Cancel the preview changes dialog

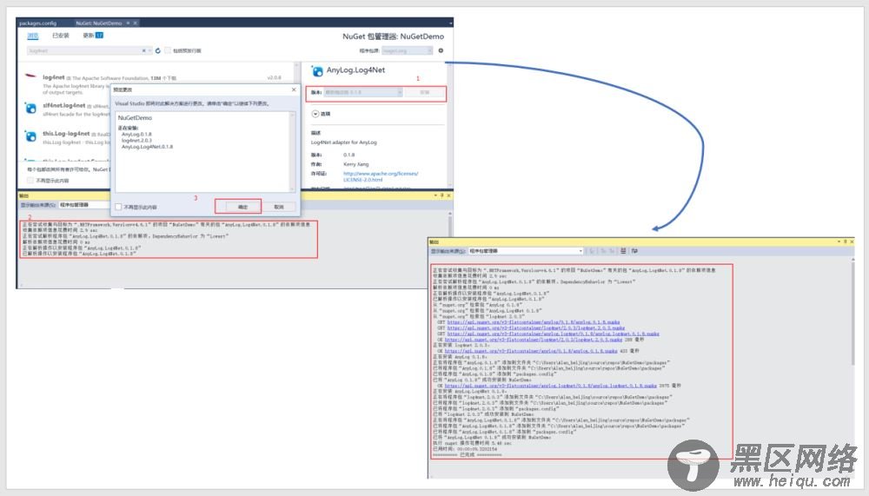tap(279, 207)
